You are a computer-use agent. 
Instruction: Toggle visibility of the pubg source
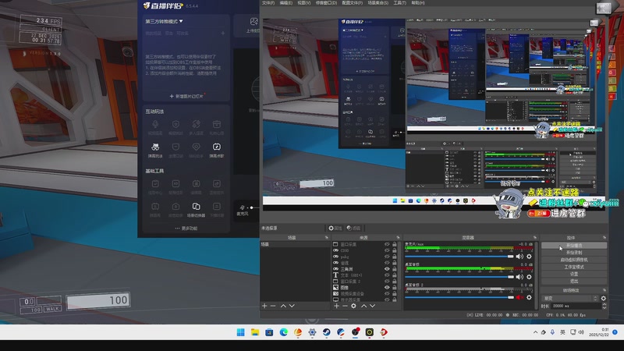(387, 257)
